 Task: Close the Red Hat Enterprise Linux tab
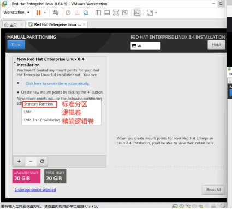84,24
